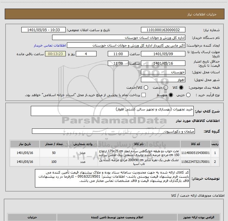Screen dimensions: 228x221
Task: Click اطلاعات مجوزهای ارائه خدمت / کالا heading
Action: pyautogui.click(x=198, y=195)
